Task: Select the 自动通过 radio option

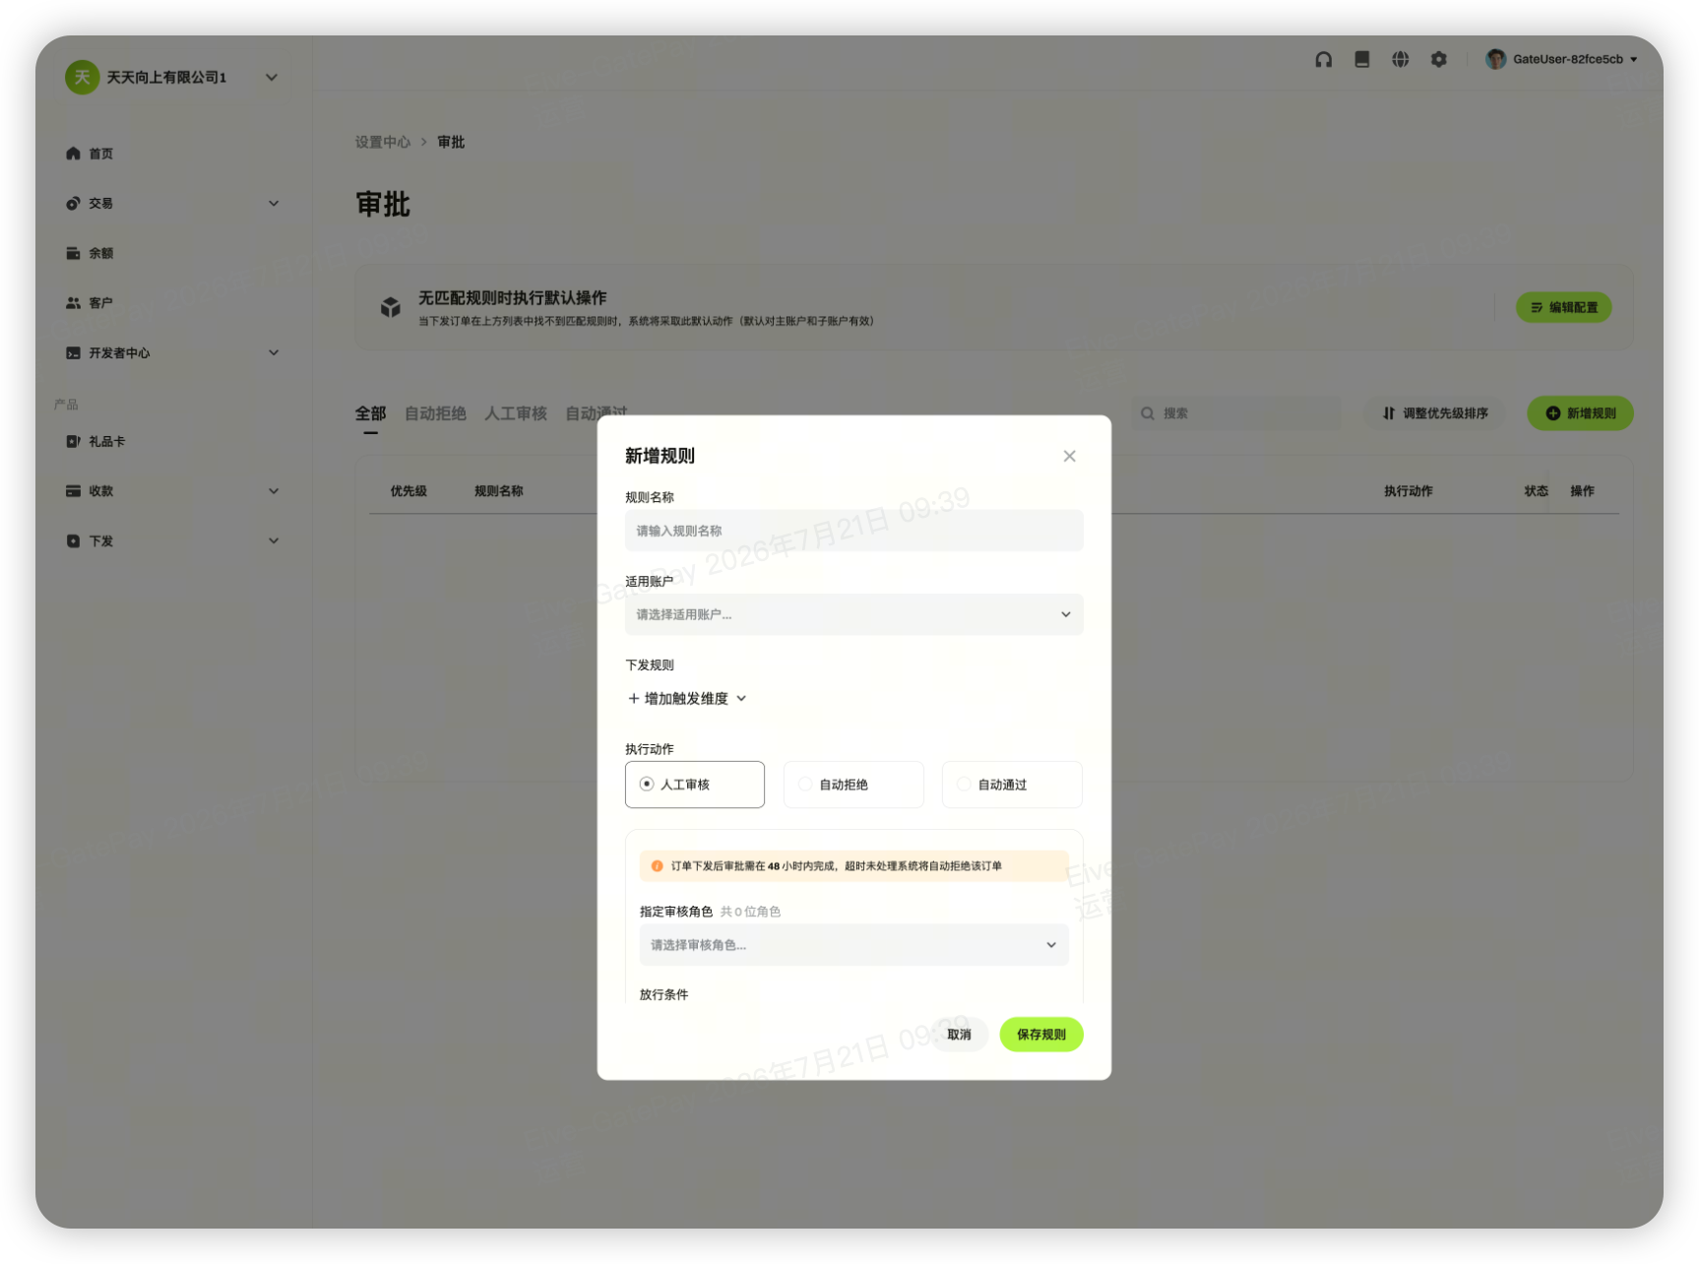Action: coord(1012,785)
